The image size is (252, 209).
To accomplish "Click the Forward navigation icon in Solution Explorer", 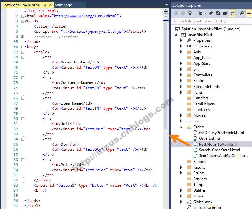I will coord(183,13).
